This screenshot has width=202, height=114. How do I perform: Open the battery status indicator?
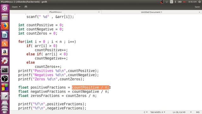180,2
